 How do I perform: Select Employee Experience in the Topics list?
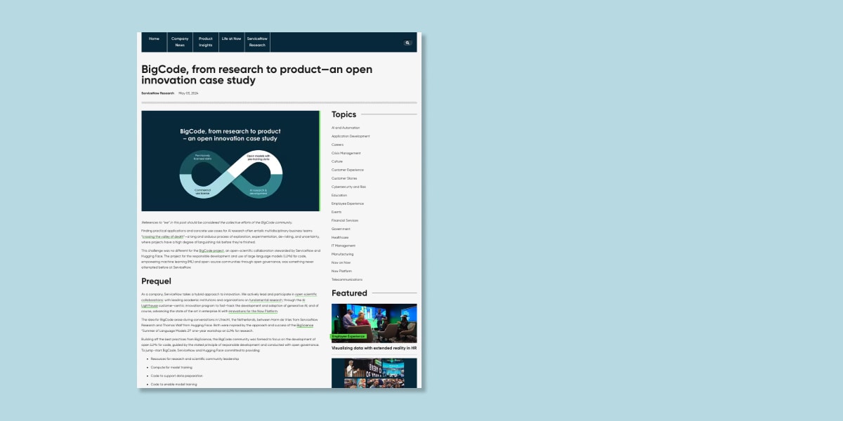pyautogui.click(x=348, y=203)
